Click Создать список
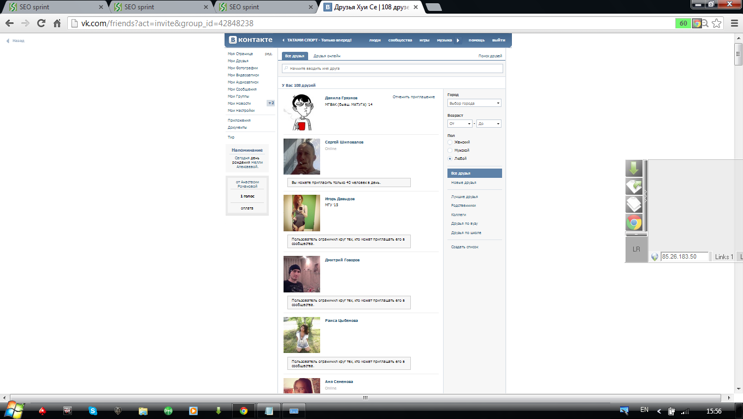 465,247
